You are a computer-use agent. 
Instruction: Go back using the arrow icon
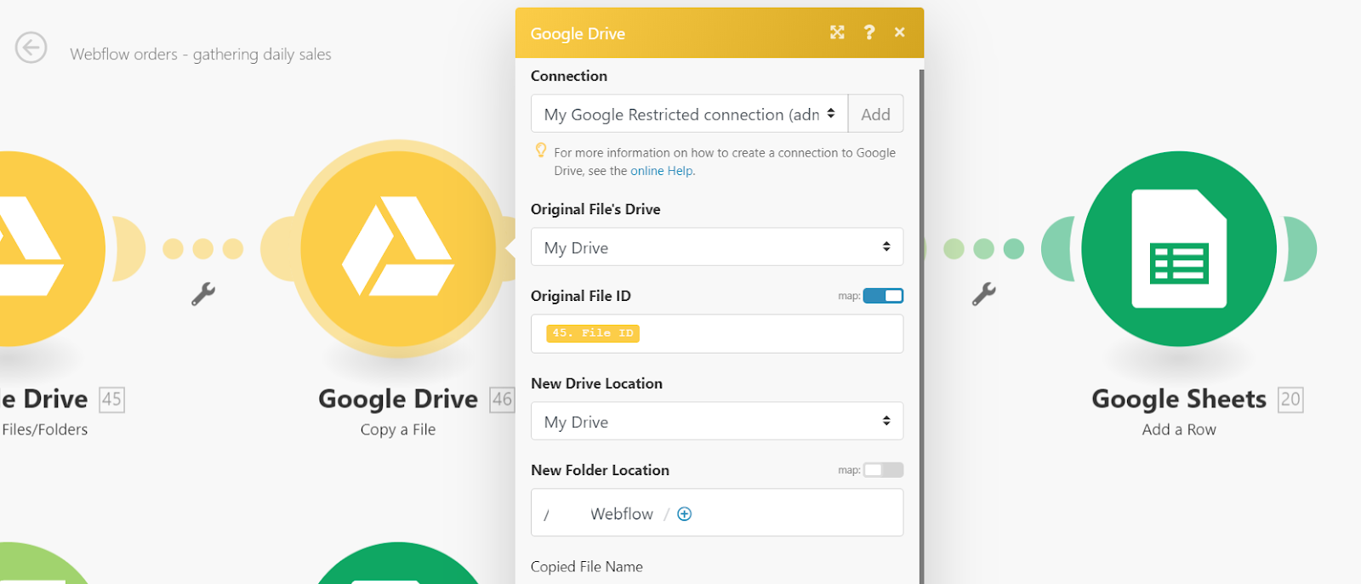click(31, 48)
